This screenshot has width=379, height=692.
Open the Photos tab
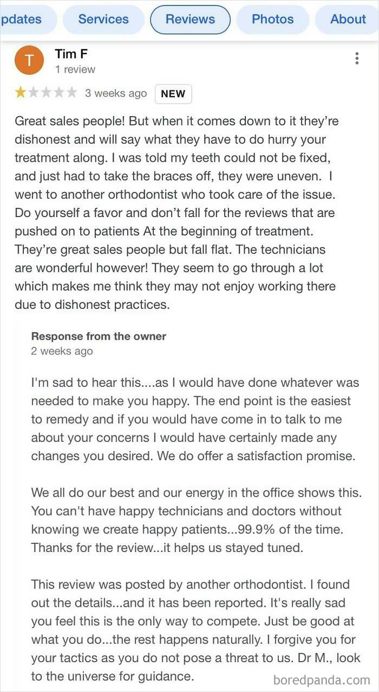coord(272,19)
